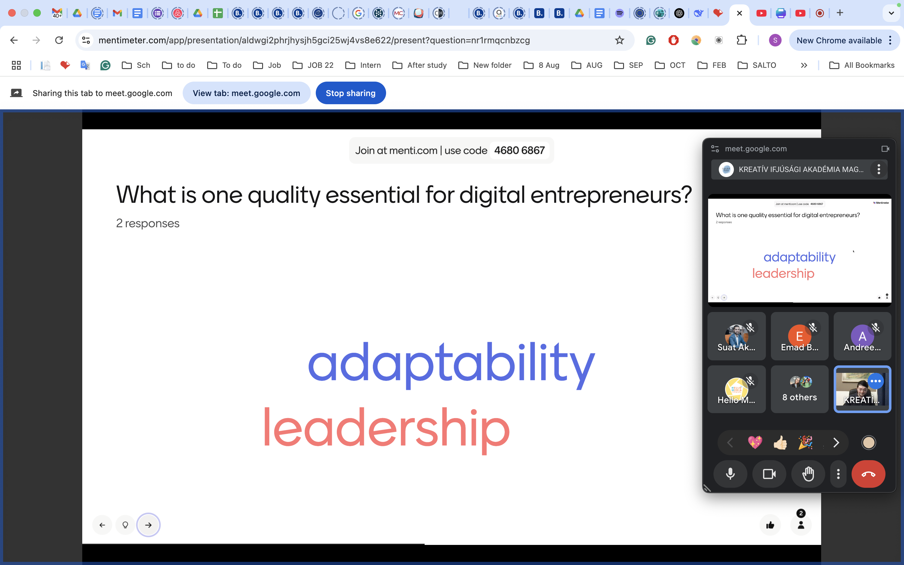This screenshot has height=565, width=904.
Task: Show next emoji reactions with right chevron
Action: click(836, 443)
